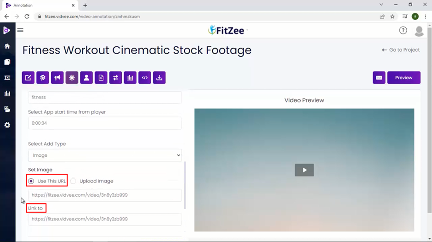Open the analytics chart icon in sidebar

point(7,93)
